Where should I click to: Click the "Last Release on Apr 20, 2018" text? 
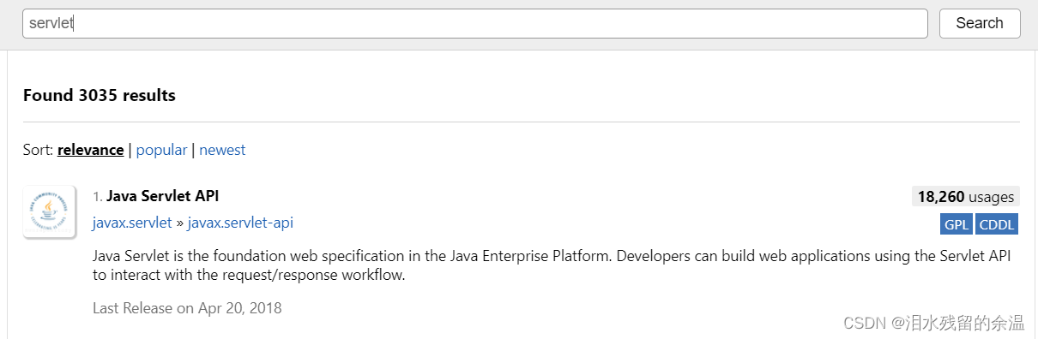tap(187, 307)
